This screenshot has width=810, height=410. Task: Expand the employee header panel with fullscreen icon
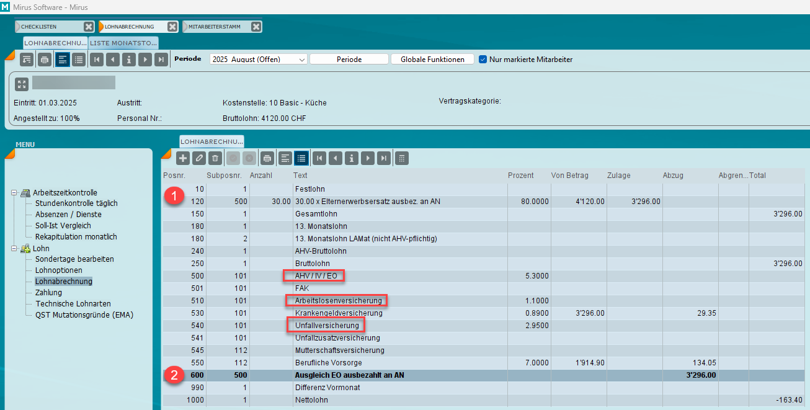pyautogui.click(x=22, y=84)
